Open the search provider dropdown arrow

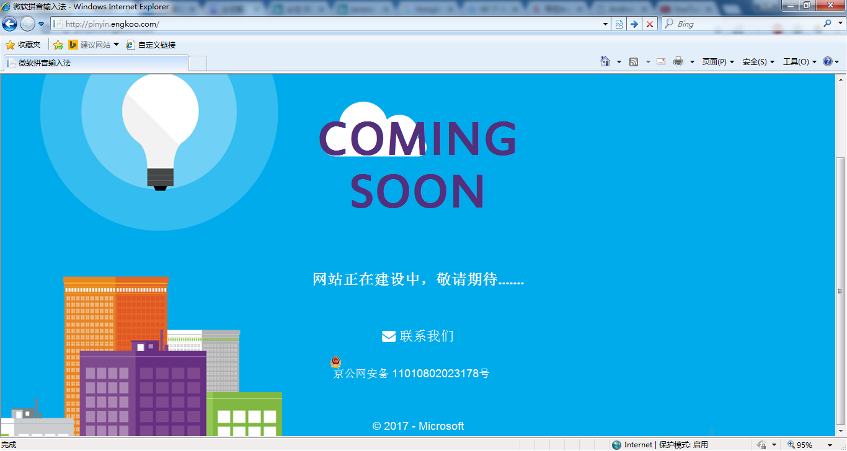[840, 24]
